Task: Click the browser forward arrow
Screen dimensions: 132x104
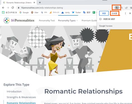Action: pyautogui.click(x=8, y=8)
